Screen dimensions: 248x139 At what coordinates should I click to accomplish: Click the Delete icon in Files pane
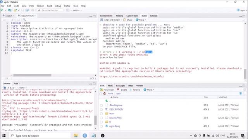pos(118,90)
